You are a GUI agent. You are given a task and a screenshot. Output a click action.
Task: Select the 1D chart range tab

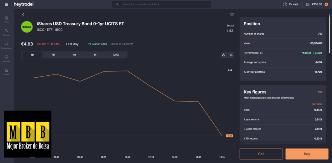coord(32,55)
